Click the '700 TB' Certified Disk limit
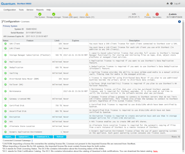185x154 pixels. click(59, 105)
